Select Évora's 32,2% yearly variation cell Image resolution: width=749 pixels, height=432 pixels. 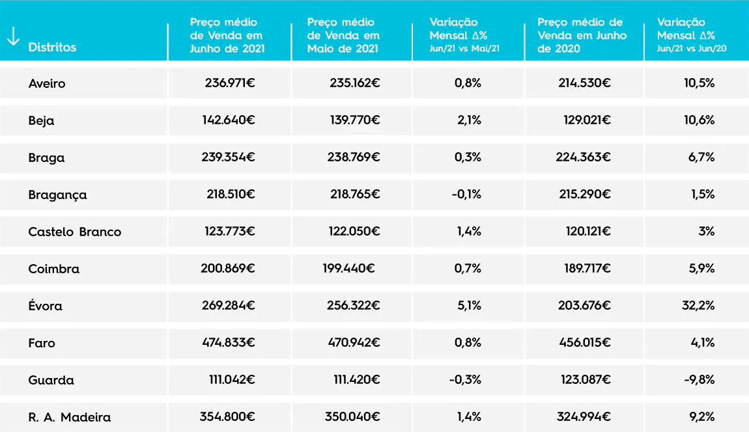pos(698,306)
